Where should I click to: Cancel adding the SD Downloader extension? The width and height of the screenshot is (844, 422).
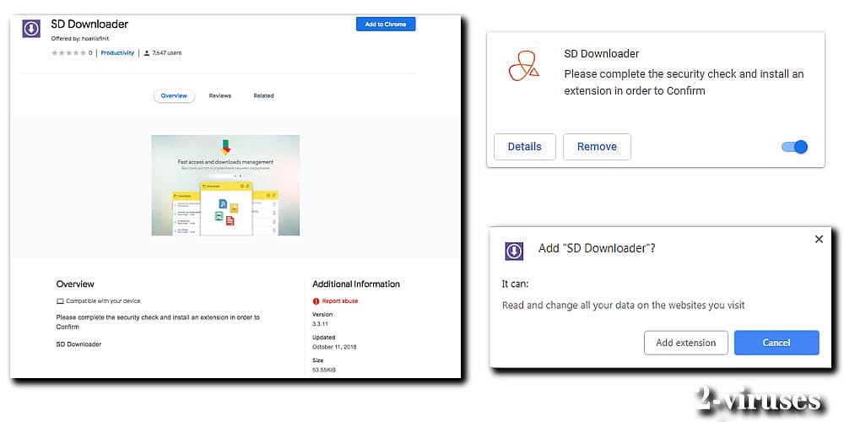[x=776, y=343]
